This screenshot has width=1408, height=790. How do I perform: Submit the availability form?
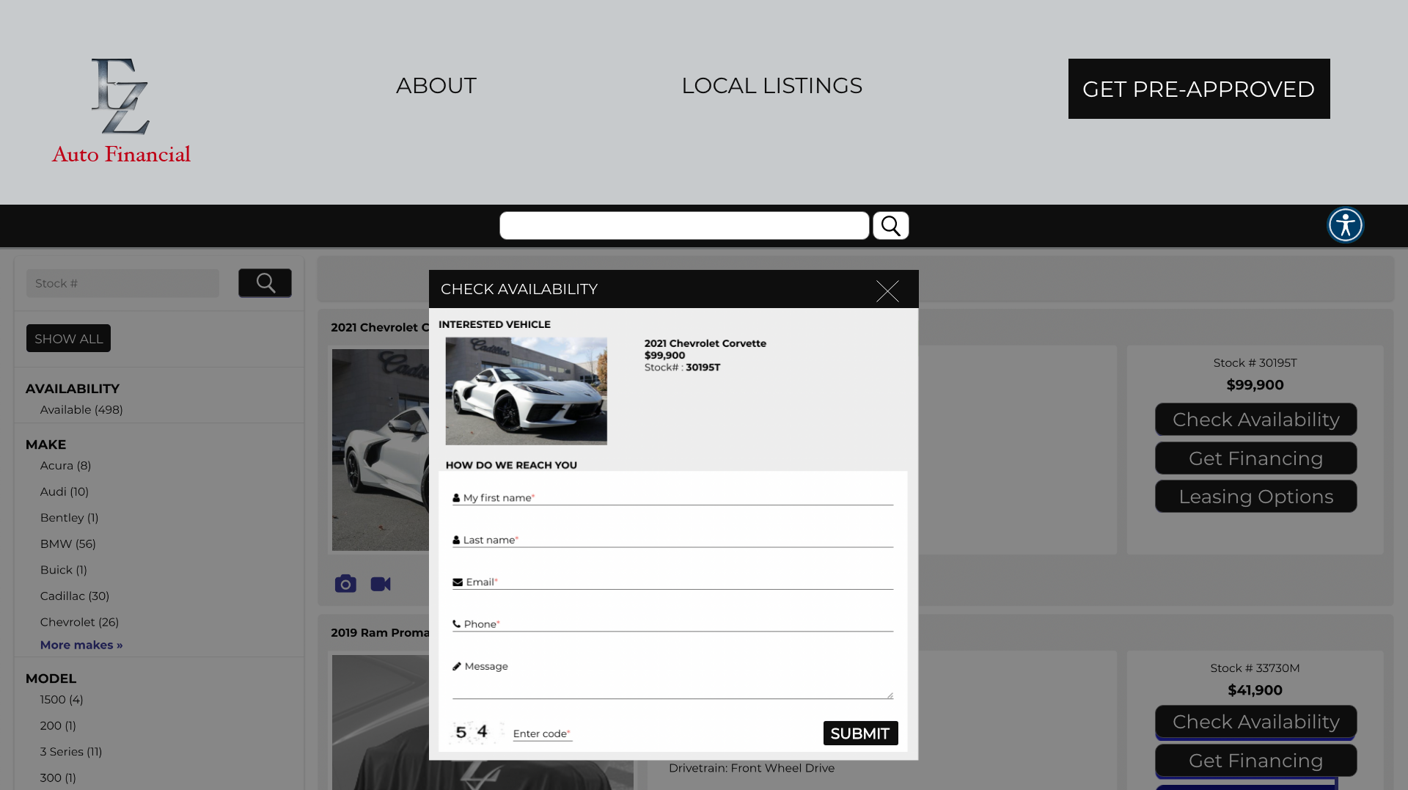pyautogui.click(x=860, y=734)
